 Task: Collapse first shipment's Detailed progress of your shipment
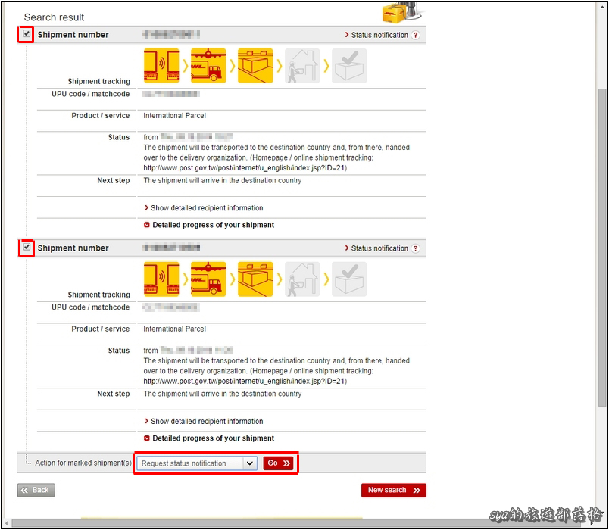tap(209, 225)
